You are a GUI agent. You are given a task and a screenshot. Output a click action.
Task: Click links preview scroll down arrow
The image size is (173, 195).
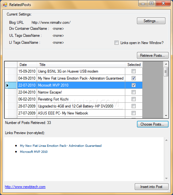pyautogui.click(x=166, y=179)
